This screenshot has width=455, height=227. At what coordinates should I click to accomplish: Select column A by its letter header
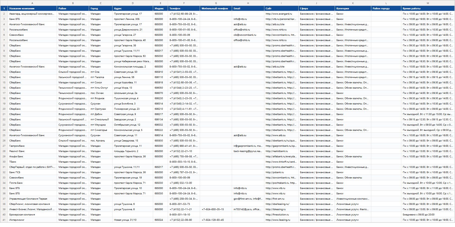pyautogui.click(x=32, y=3)
